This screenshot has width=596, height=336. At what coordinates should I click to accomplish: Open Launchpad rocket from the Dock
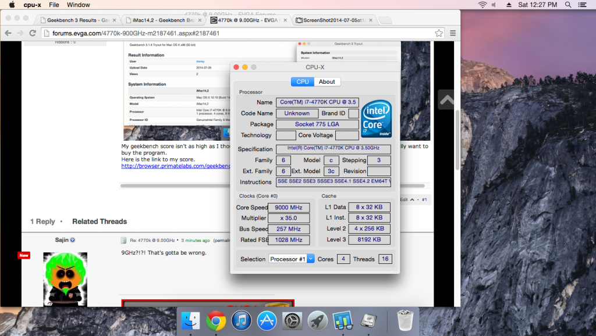tap(317, 321)
